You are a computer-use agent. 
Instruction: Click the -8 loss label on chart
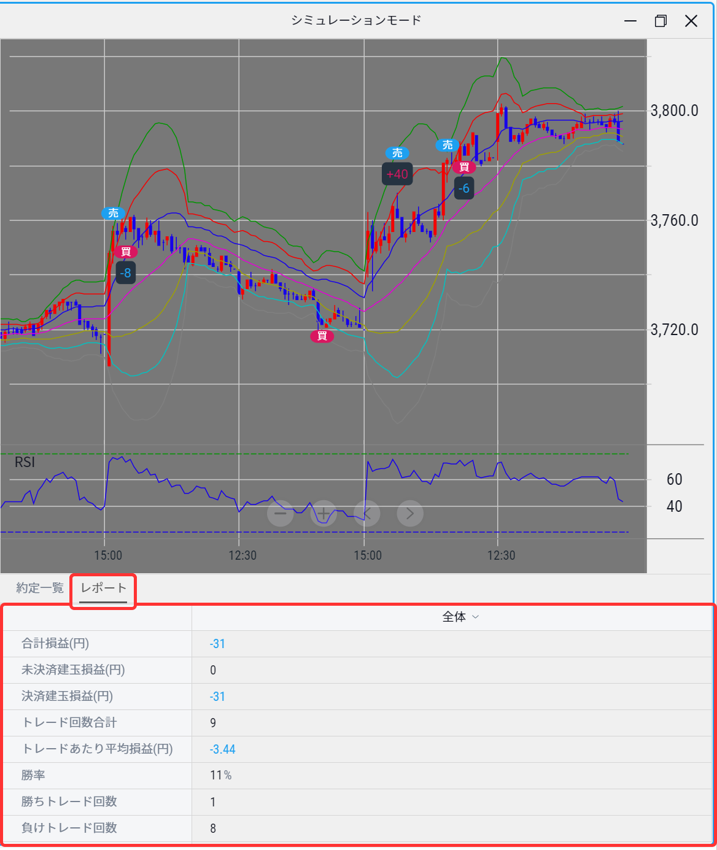tap(125, 272)
